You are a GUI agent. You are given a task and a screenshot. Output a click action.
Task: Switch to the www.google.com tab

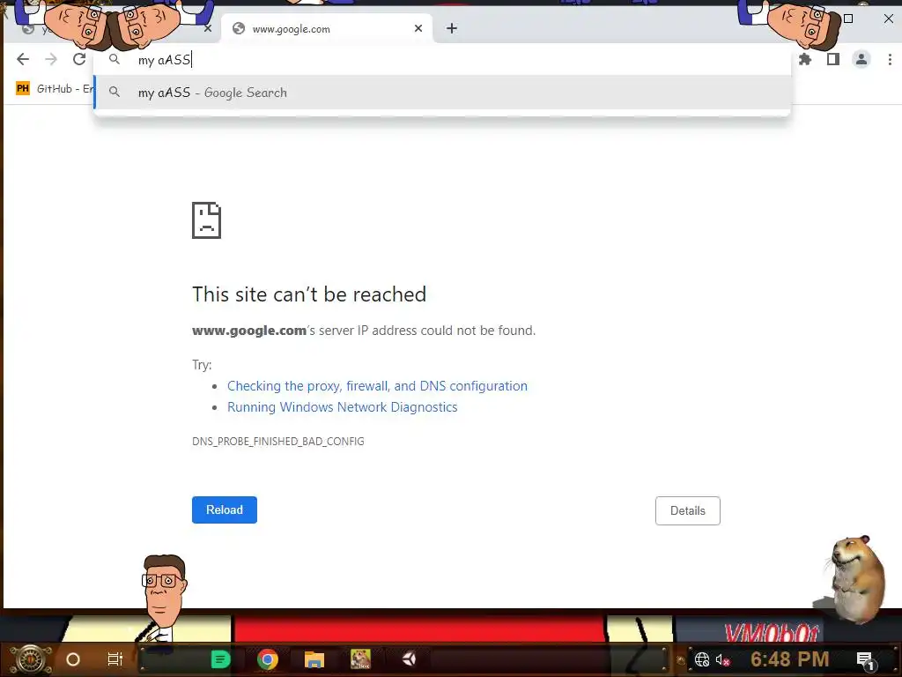pyautogui.click(x=328, y=28)
